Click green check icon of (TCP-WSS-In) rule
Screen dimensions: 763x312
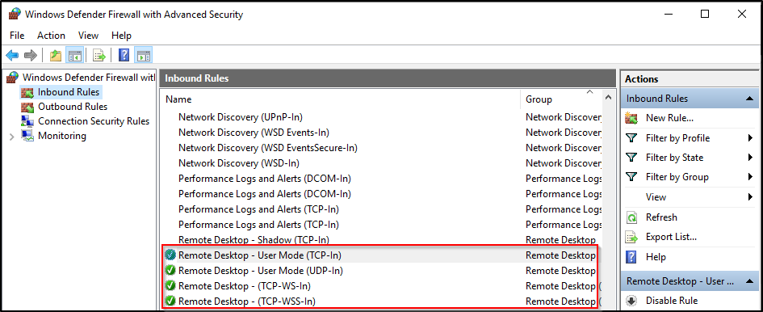click(170, 301)
